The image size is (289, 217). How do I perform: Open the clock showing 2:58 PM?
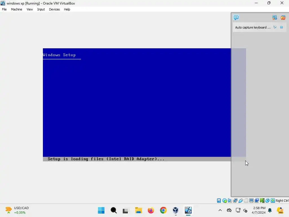coord(259,210)
